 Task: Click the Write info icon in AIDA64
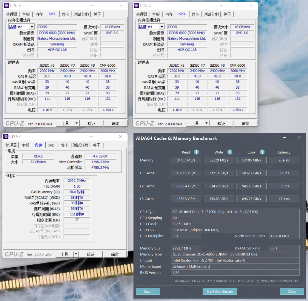point(230,152)
